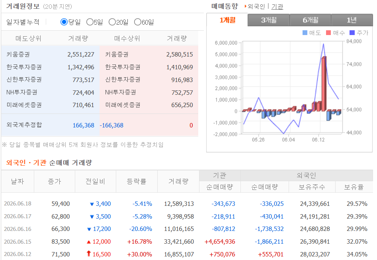
Task: Click the blue down triangle beside 17,200
Action: pyautogui.click(x=89, y=229)
